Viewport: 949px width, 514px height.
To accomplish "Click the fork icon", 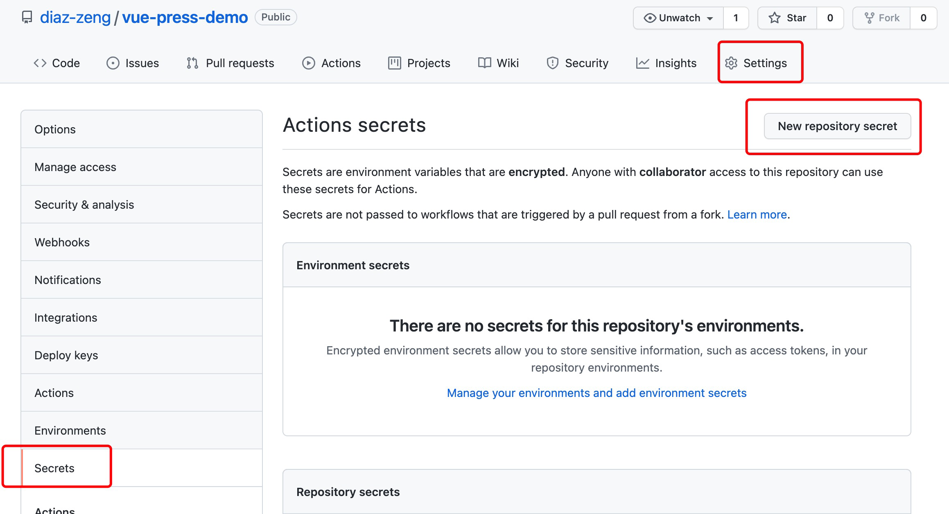I will (x=869, y=18).
